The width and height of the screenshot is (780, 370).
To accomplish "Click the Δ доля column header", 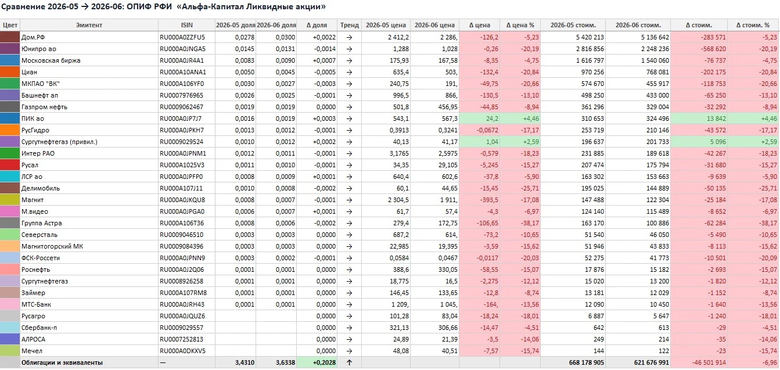I will point(317,25).
